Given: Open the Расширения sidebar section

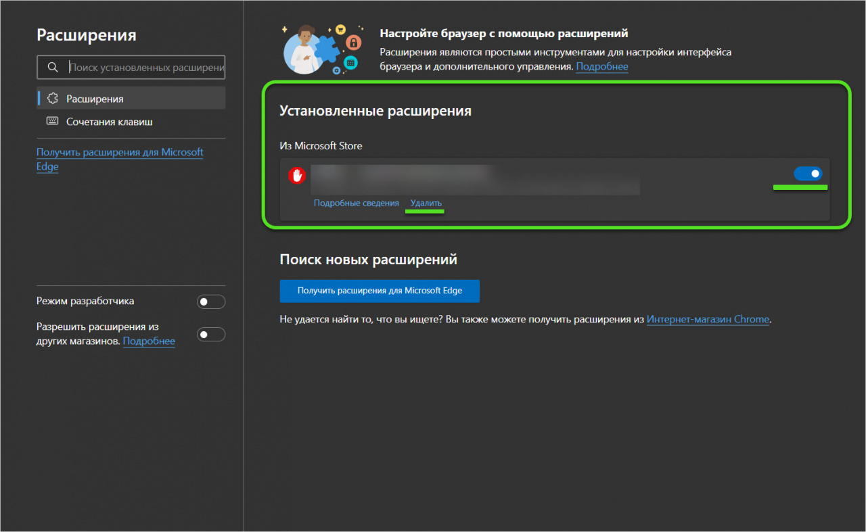Looking at the screenshot, I should tap(131, 99).
